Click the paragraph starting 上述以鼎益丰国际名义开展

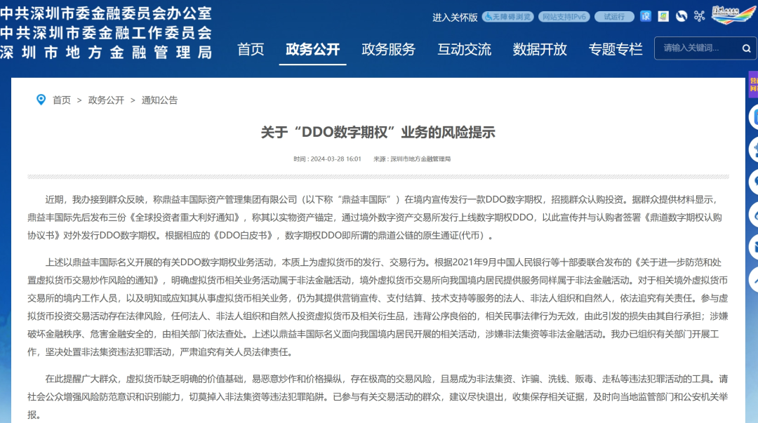click(378, 307)
